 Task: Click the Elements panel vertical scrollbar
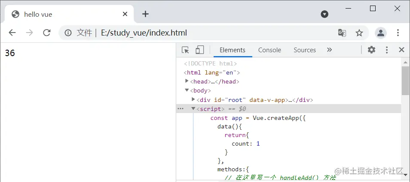click(405, 81)
